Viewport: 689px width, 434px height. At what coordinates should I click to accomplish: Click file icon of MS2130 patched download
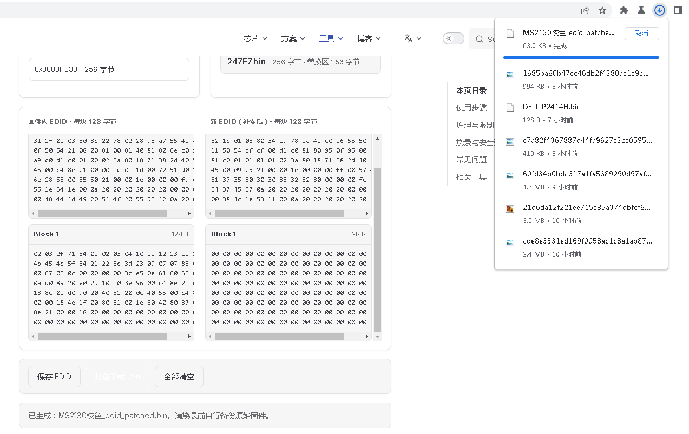coord(510,34)
